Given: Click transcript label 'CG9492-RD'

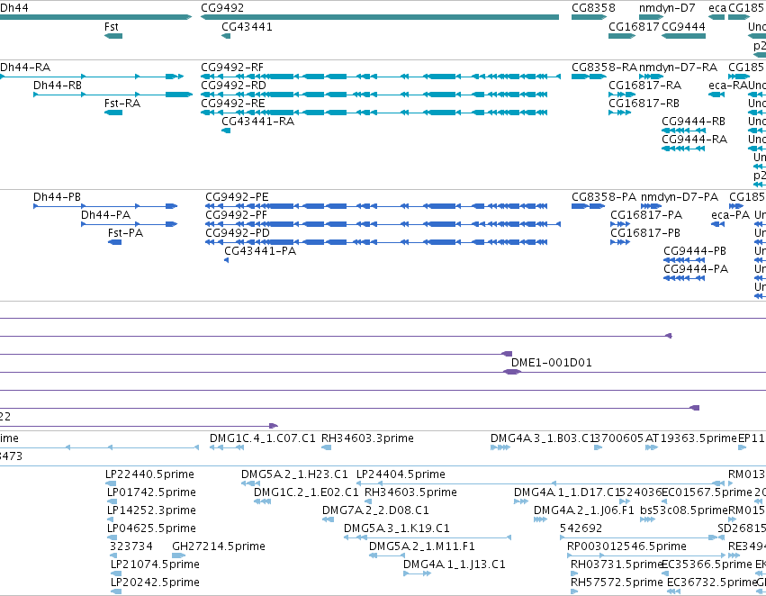Looking at the screenshot, I should 233,86.
